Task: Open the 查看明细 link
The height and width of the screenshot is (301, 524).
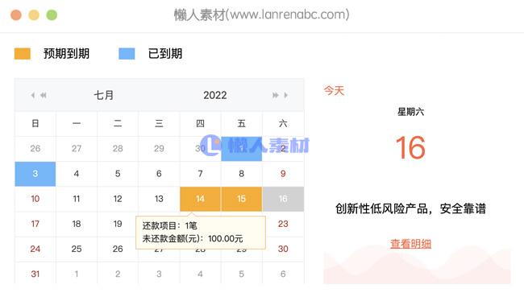Action: click(x=410, y=244)
